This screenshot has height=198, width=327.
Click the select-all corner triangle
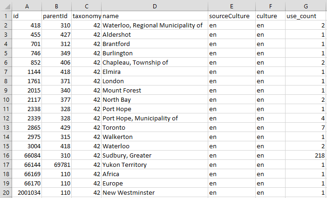[5, 6]
